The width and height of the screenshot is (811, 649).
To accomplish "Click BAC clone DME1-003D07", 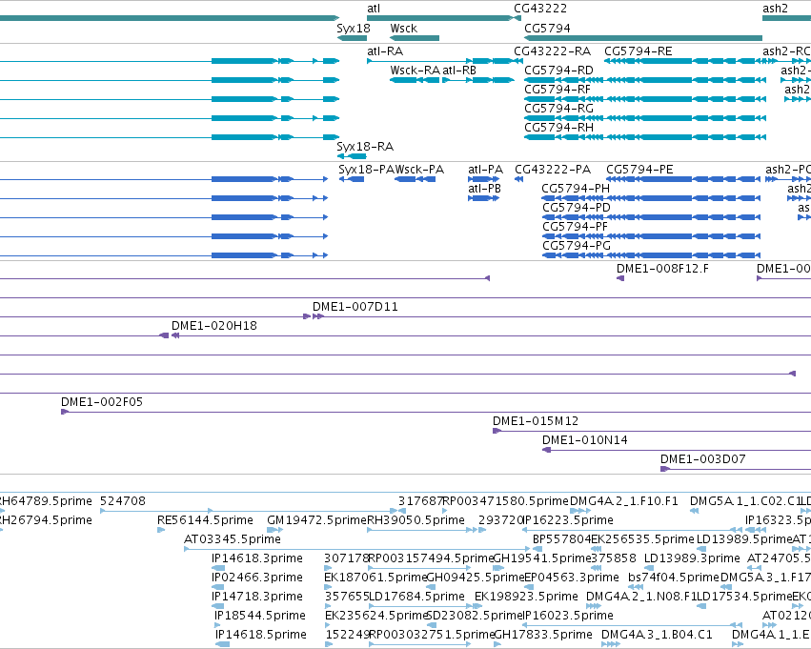I will [x=703, y=459].
